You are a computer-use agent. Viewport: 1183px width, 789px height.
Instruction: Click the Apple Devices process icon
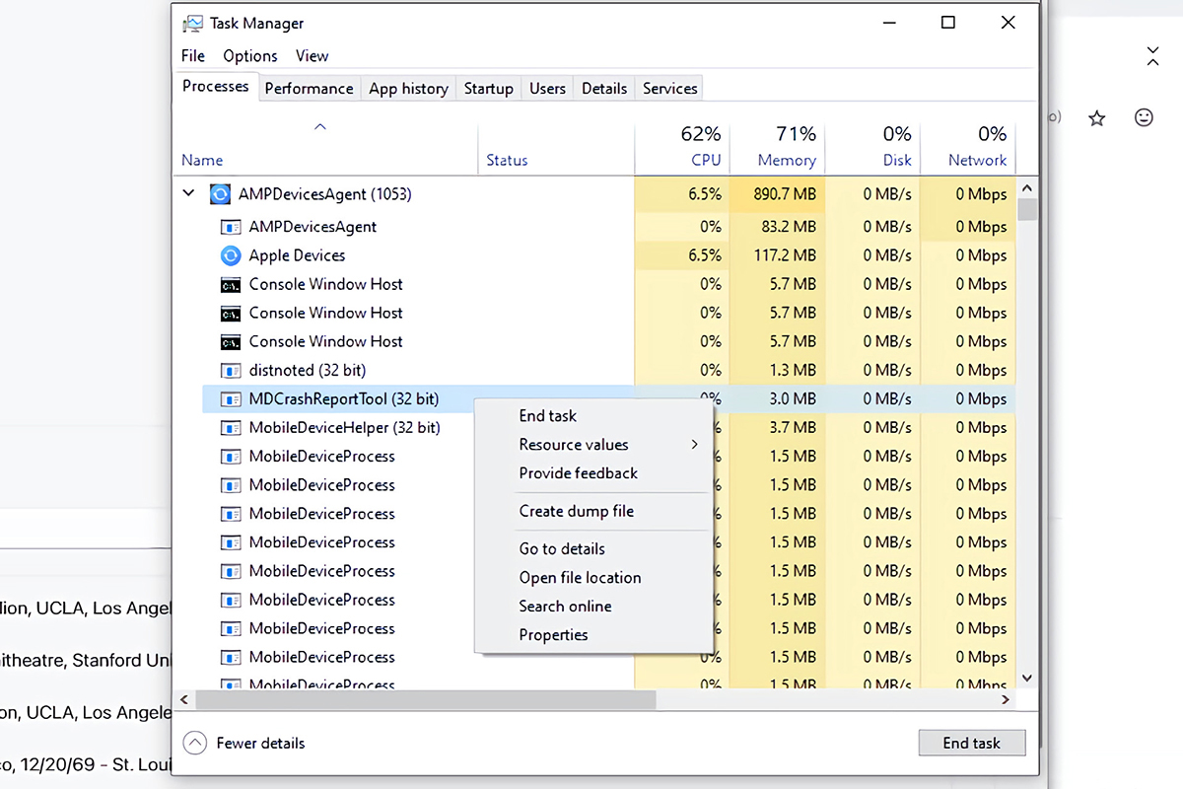coord(230,255)
